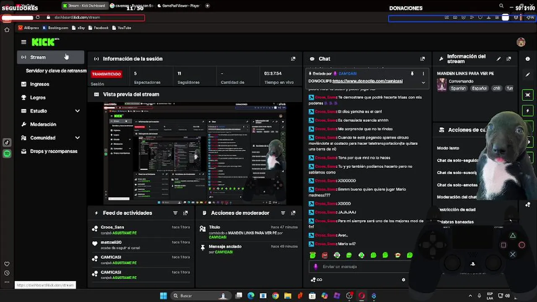
Task: Expand the Estudio sidebar section
Action: pos(77,111)
